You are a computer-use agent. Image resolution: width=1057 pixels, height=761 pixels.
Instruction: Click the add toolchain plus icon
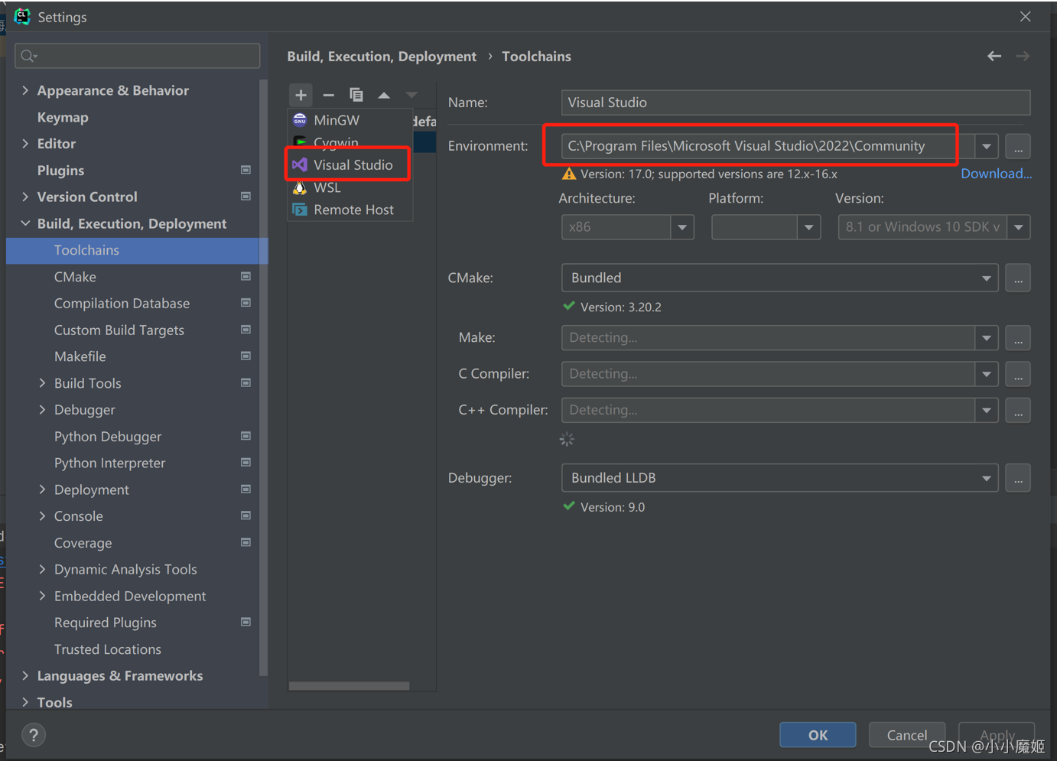point(301,95)
